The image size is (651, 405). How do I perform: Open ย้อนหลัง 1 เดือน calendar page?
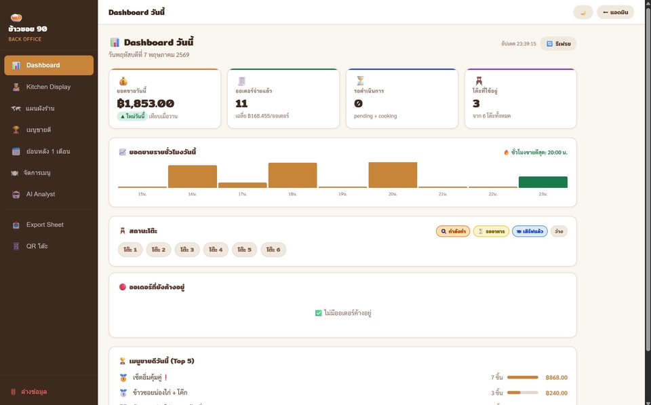[49, 151]
